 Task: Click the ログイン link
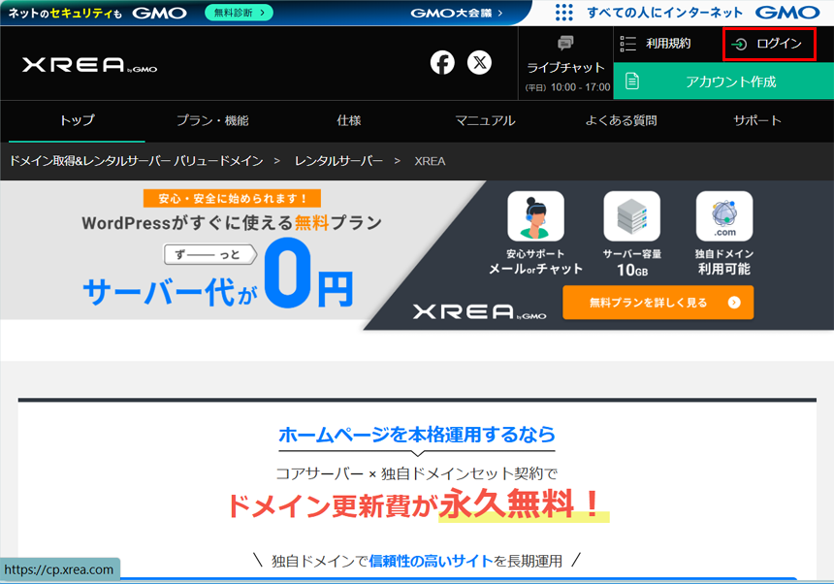click(769, 45)
